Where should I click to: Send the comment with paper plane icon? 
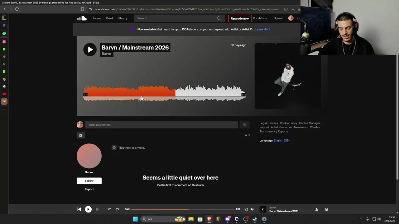[244, 125]
